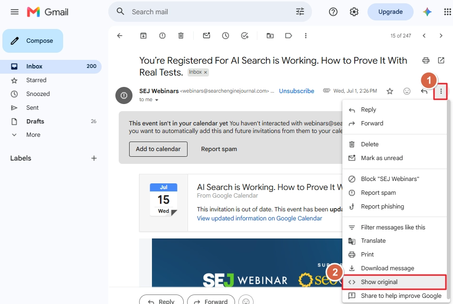Click the search magnifier icon
453x304 pixels.
120,11
